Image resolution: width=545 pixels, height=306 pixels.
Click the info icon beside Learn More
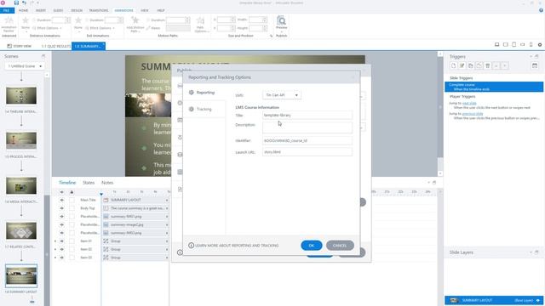[x=191, y=246]
